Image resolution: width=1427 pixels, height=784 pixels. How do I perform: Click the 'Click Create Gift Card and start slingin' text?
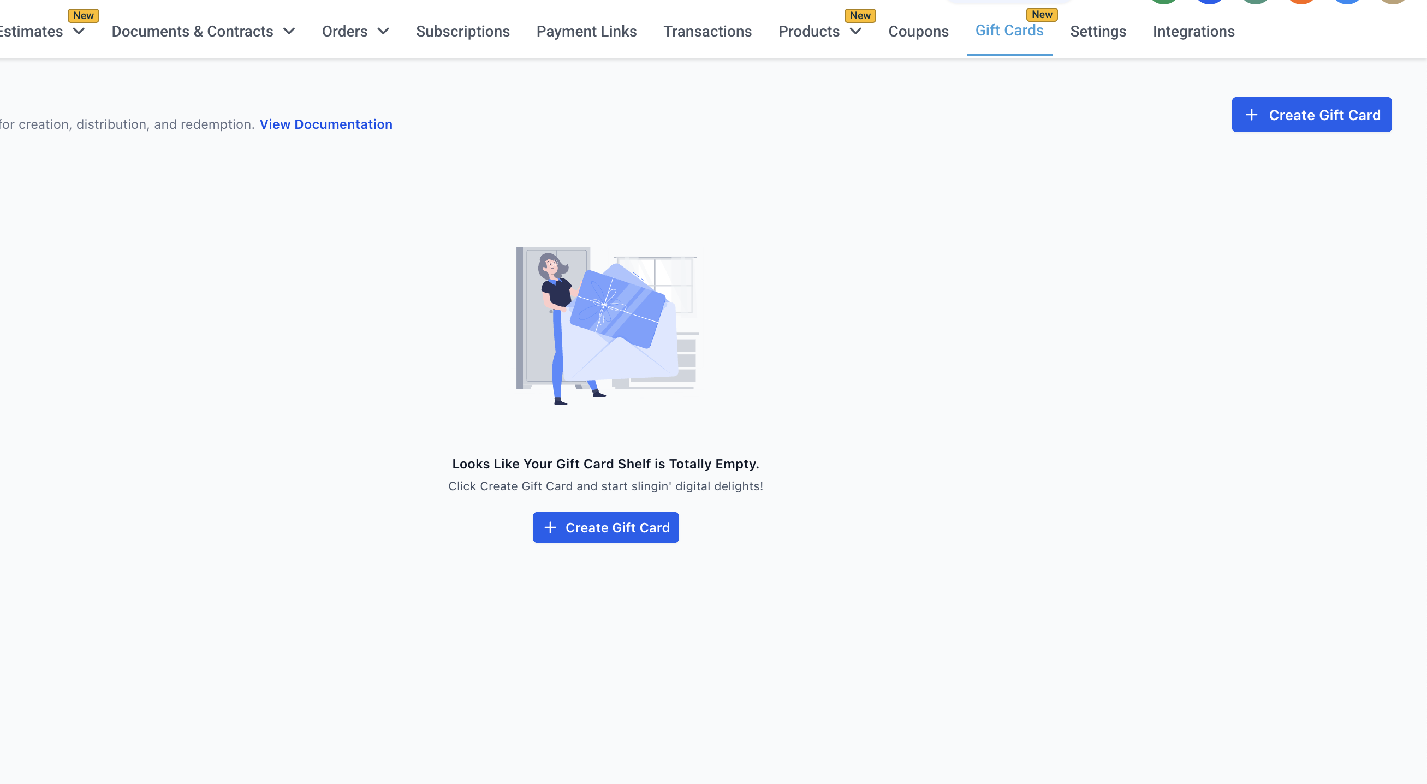click(605, 486)
